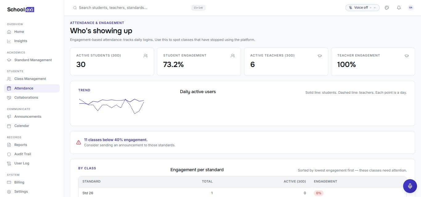
Task: Click the Class Management people icon
Action: (x=9, y=79)
